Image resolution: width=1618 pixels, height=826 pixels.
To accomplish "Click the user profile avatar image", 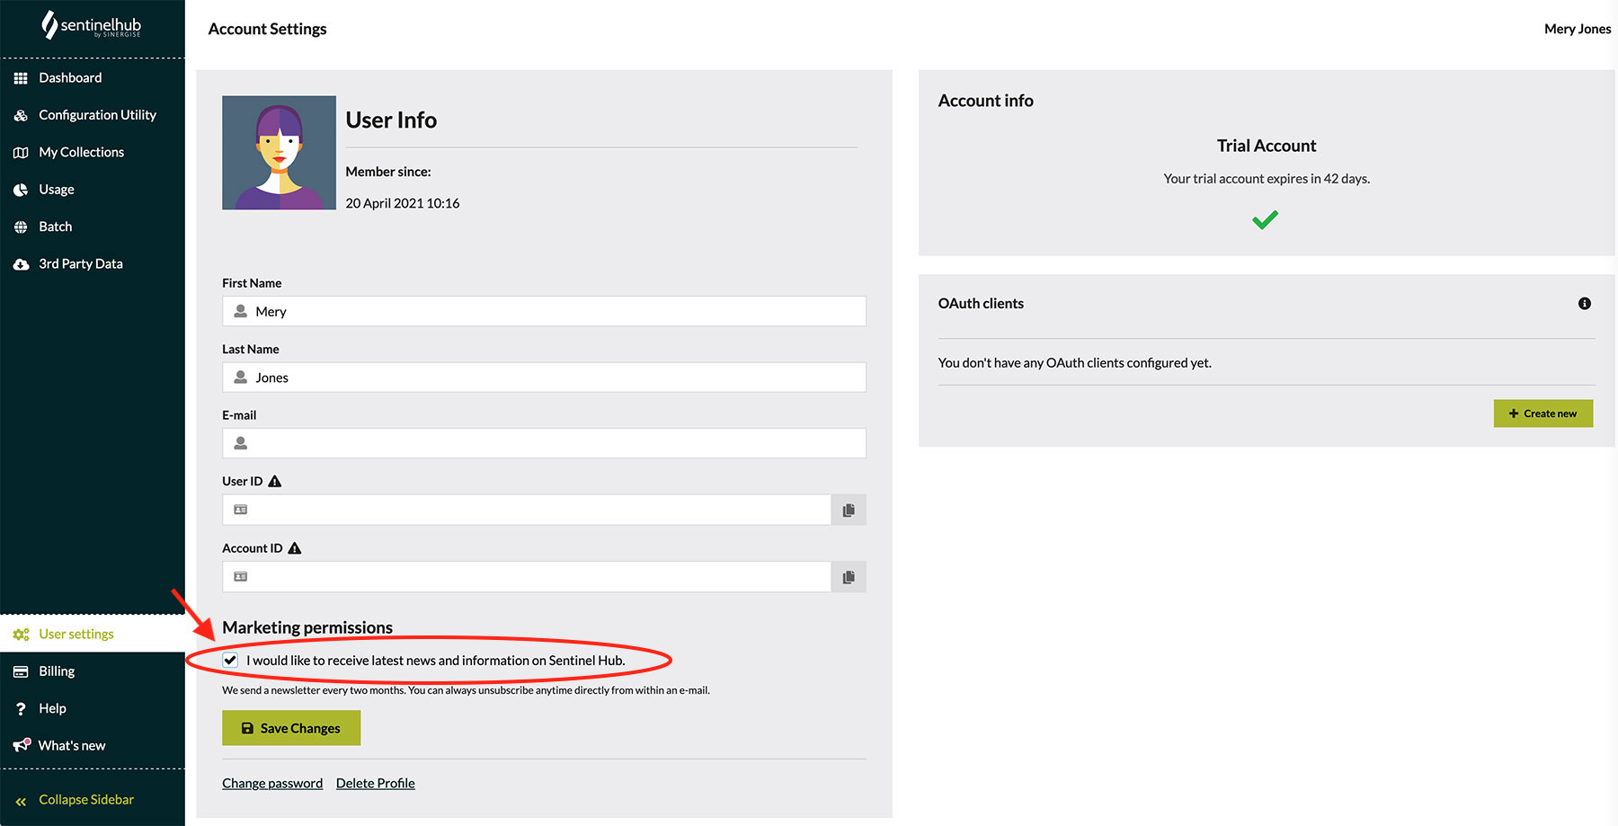I will pyautogui.click(x=279, y=153).
